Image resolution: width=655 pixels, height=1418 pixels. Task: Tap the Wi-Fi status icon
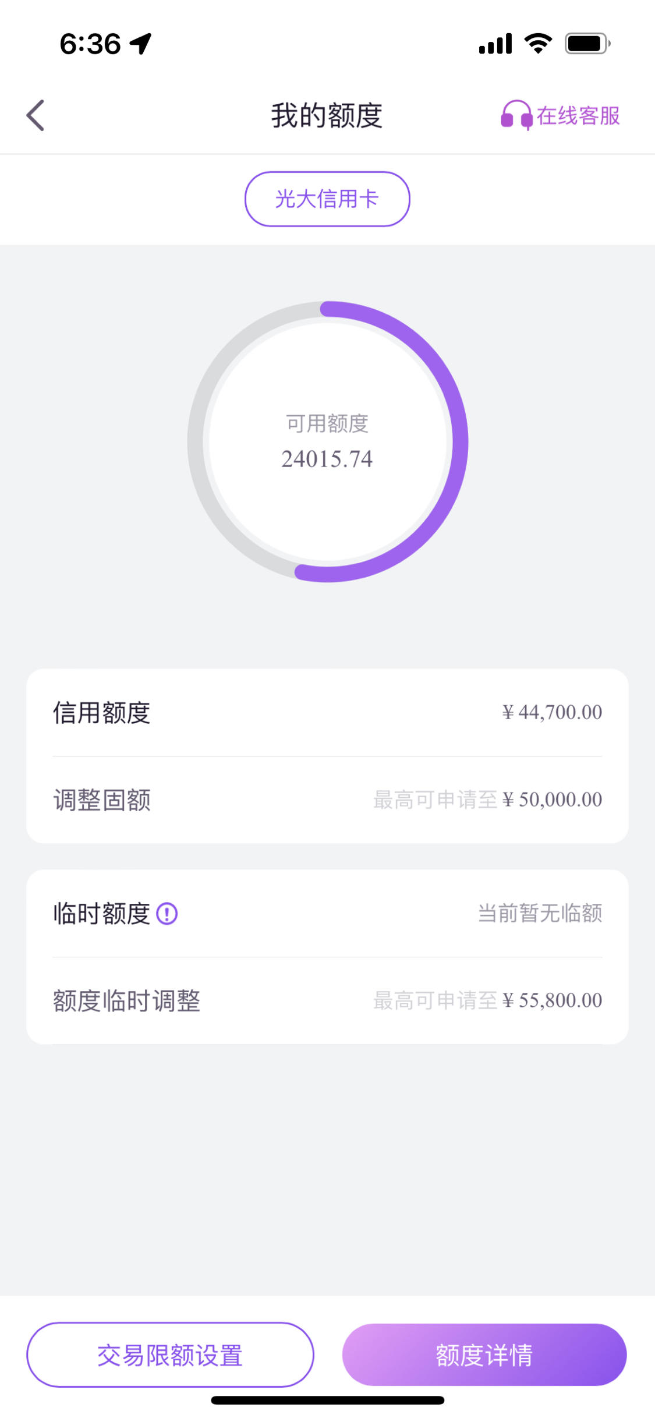[538, 44]
